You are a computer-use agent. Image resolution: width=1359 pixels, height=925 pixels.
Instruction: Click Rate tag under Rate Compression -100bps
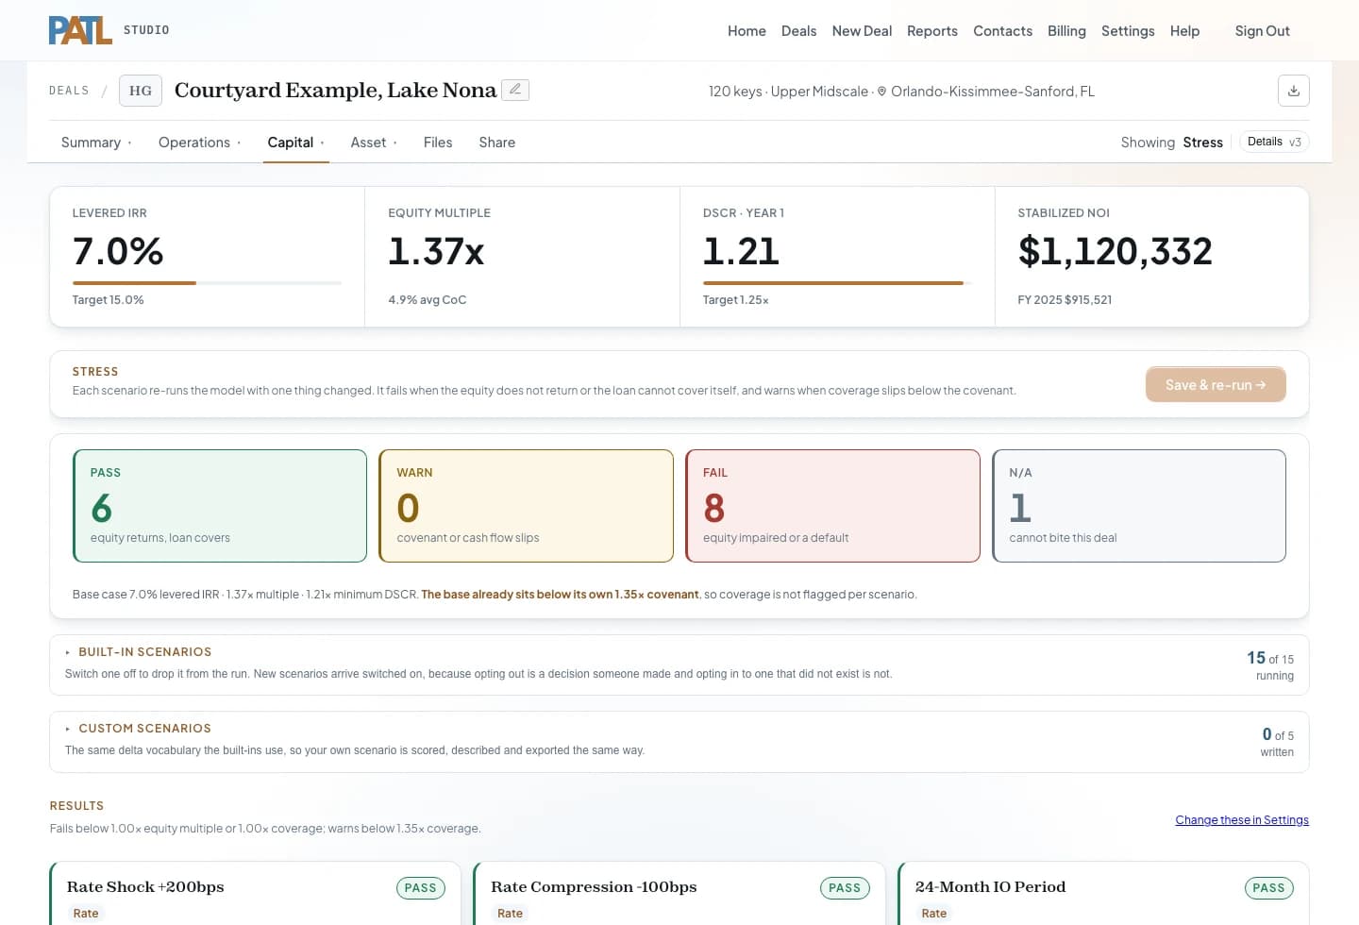(510, 914)
